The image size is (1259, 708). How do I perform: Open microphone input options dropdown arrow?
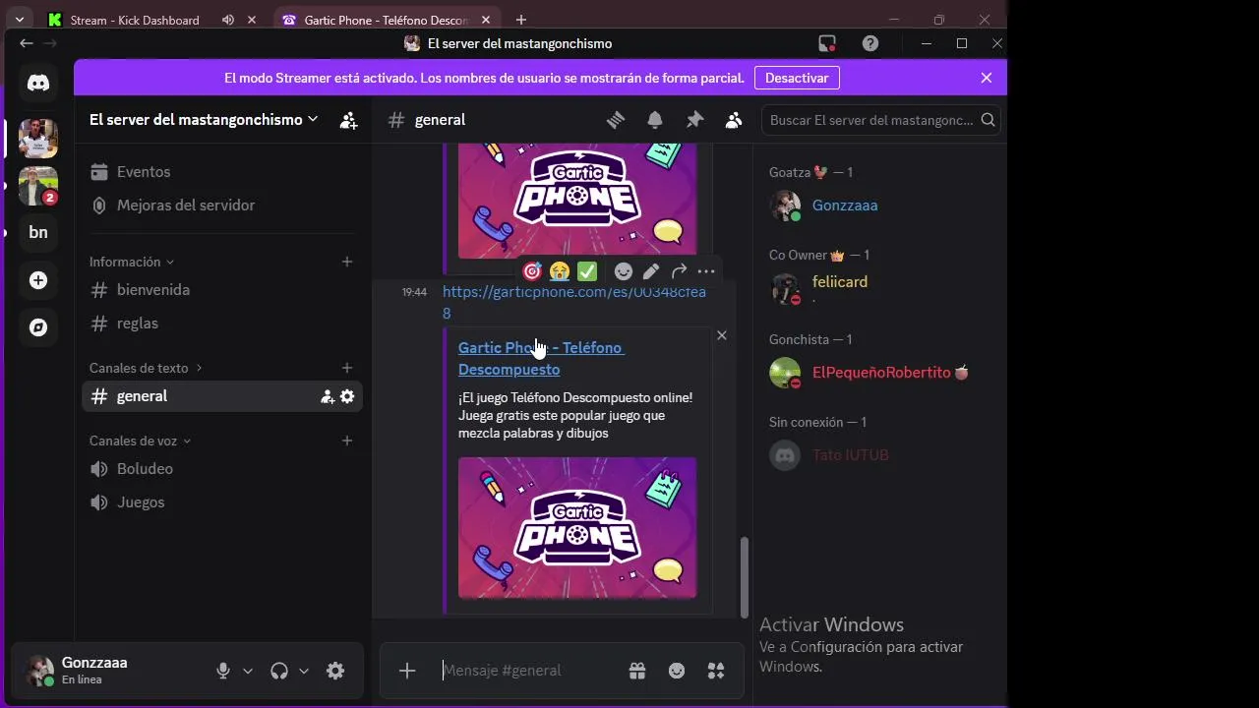[x=248, y=671]
